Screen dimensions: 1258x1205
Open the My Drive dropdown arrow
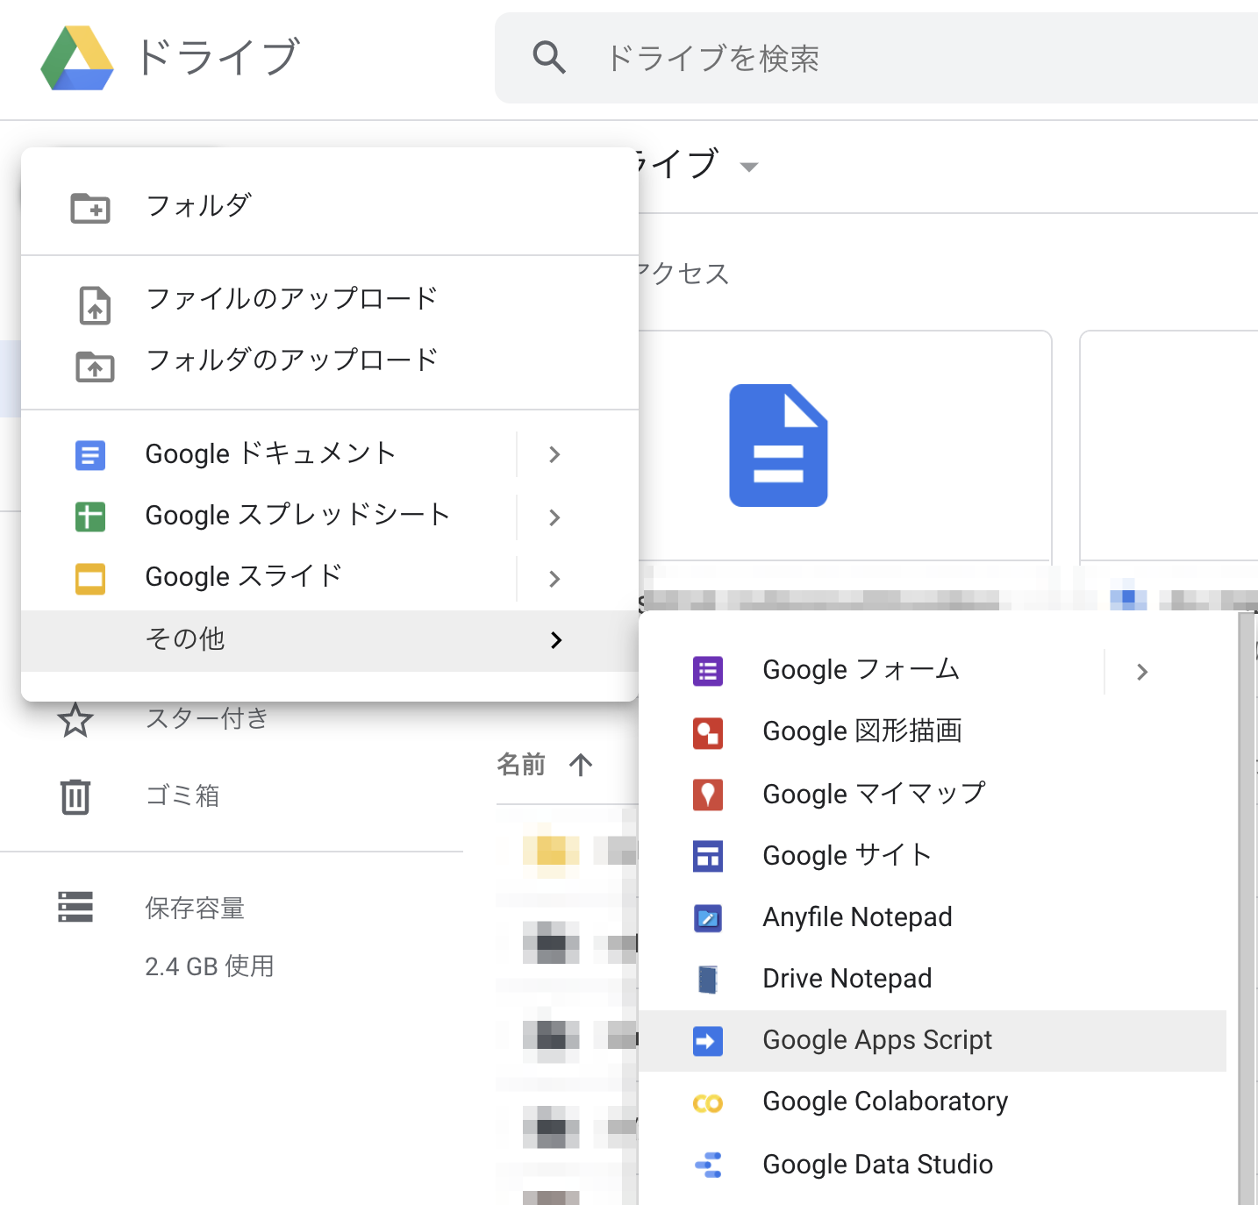[x=748, y=167]
